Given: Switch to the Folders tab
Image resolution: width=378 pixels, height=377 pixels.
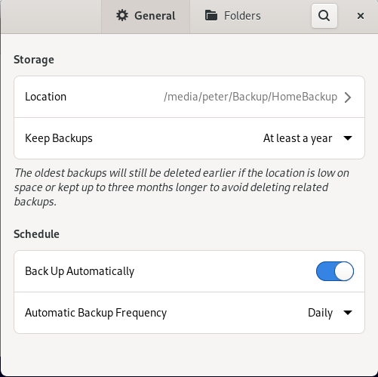Looking at the screenshot, I should [233, 16].
